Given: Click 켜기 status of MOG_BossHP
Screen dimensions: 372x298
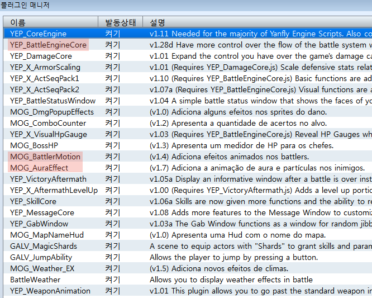Looking at the screenshot, I should (113, 145).
